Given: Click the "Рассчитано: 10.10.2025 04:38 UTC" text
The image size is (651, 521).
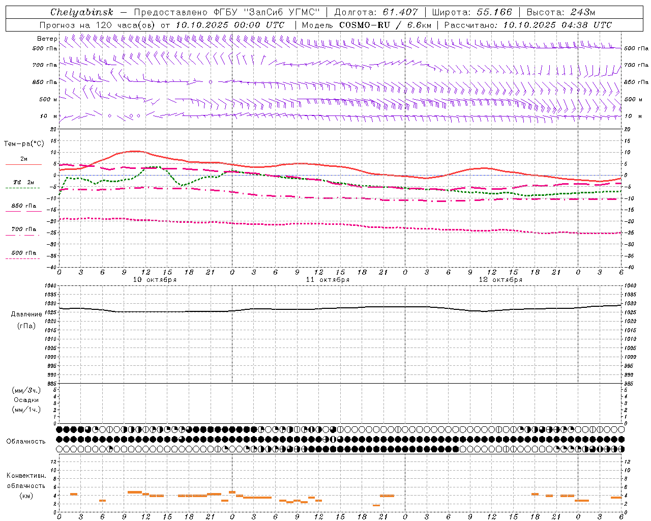Looking at the screenshot, I should (x=528, y=25).
